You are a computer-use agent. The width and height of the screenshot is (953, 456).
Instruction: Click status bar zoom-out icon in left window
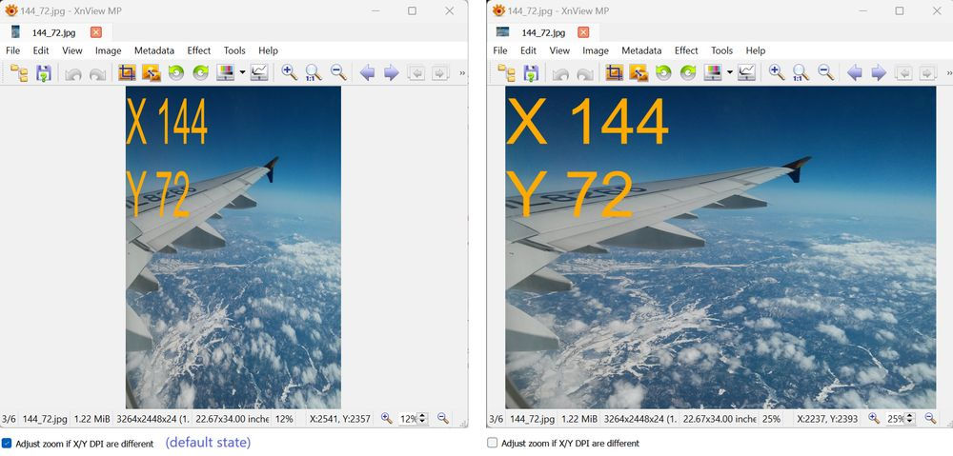[442, 418]
